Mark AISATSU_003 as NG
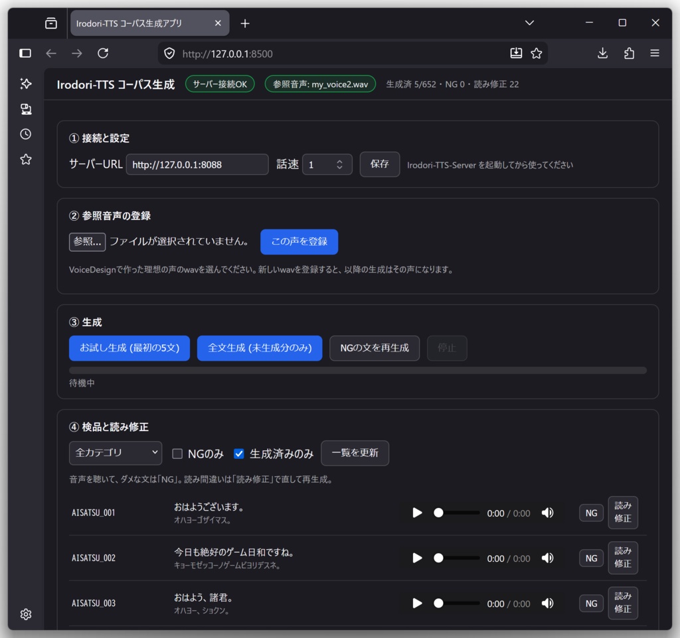The image size is (680, 638). click(x=591, y=604)
